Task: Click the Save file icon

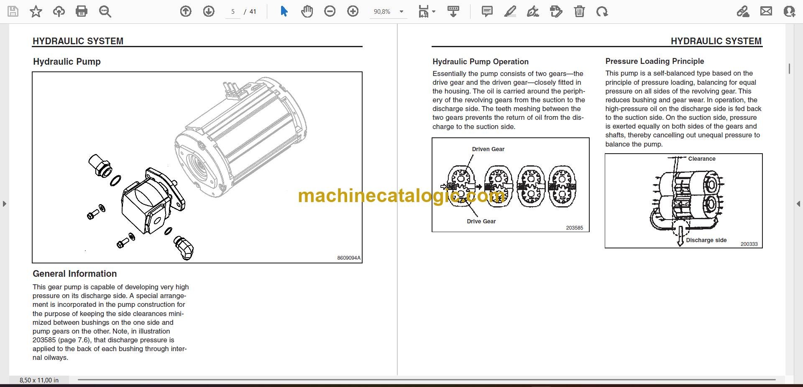Action: pyautogui.click(x=13, y=11)
